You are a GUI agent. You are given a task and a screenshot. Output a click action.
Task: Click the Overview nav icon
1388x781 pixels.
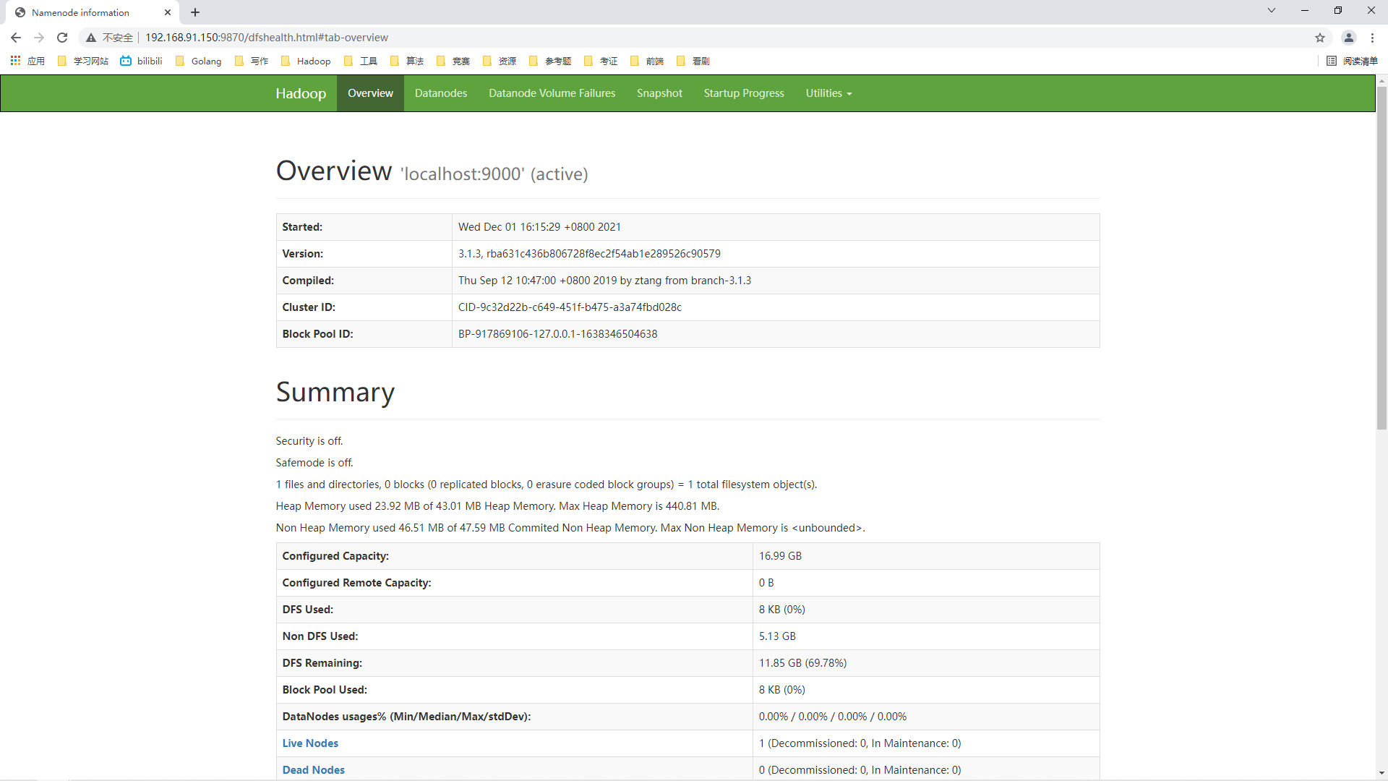(370, 93)
